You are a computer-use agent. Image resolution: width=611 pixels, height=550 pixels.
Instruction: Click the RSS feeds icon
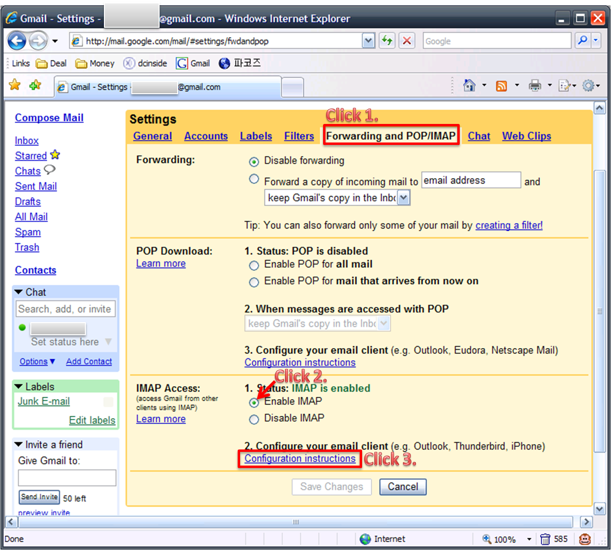(501, 86)
